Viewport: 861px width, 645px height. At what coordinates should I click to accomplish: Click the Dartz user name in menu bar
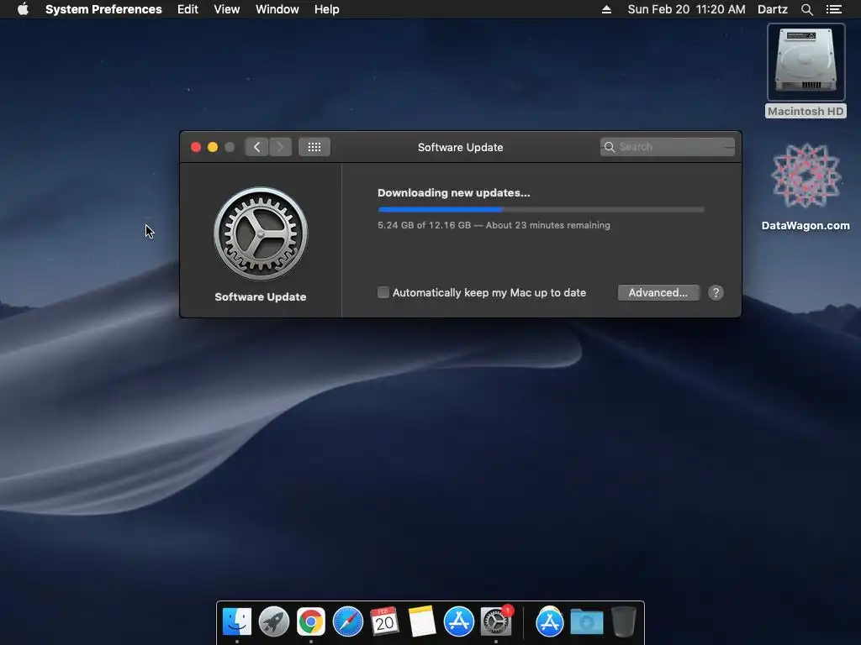[773, 9]
